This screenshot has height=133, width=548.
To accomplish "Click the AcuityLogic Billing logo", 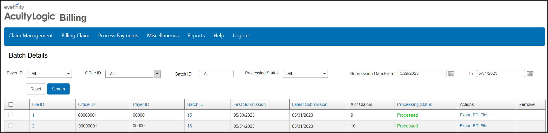I will tap(45, 13).
